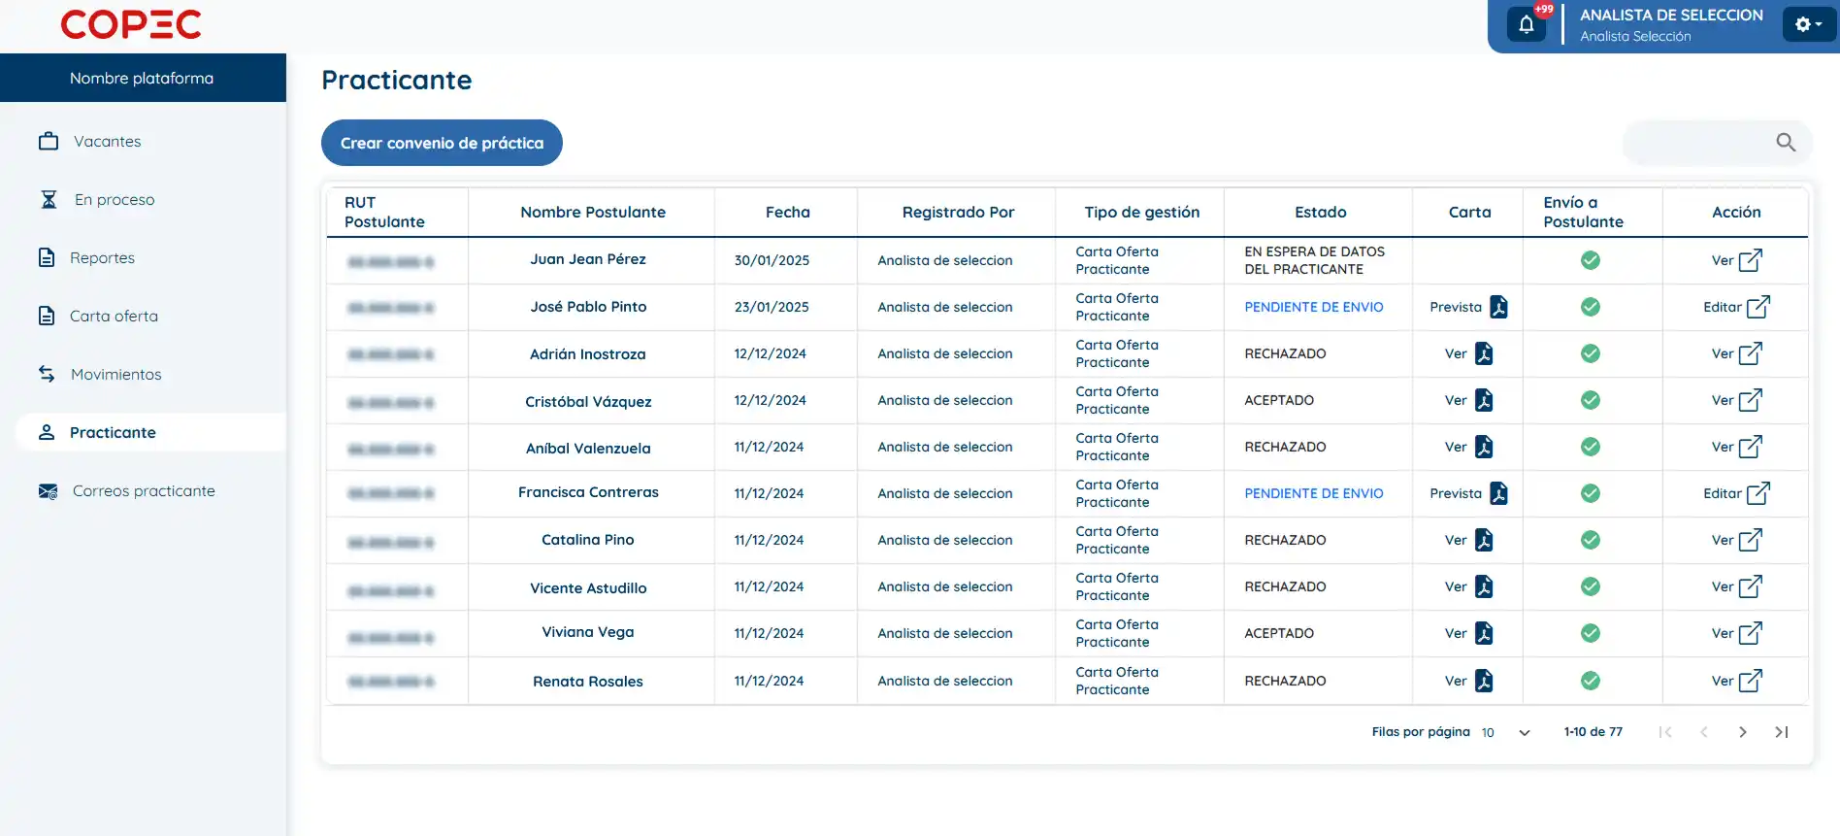
Task: Open edit icon for Francisca Contreras row
Action: [x=1758, y=493]
